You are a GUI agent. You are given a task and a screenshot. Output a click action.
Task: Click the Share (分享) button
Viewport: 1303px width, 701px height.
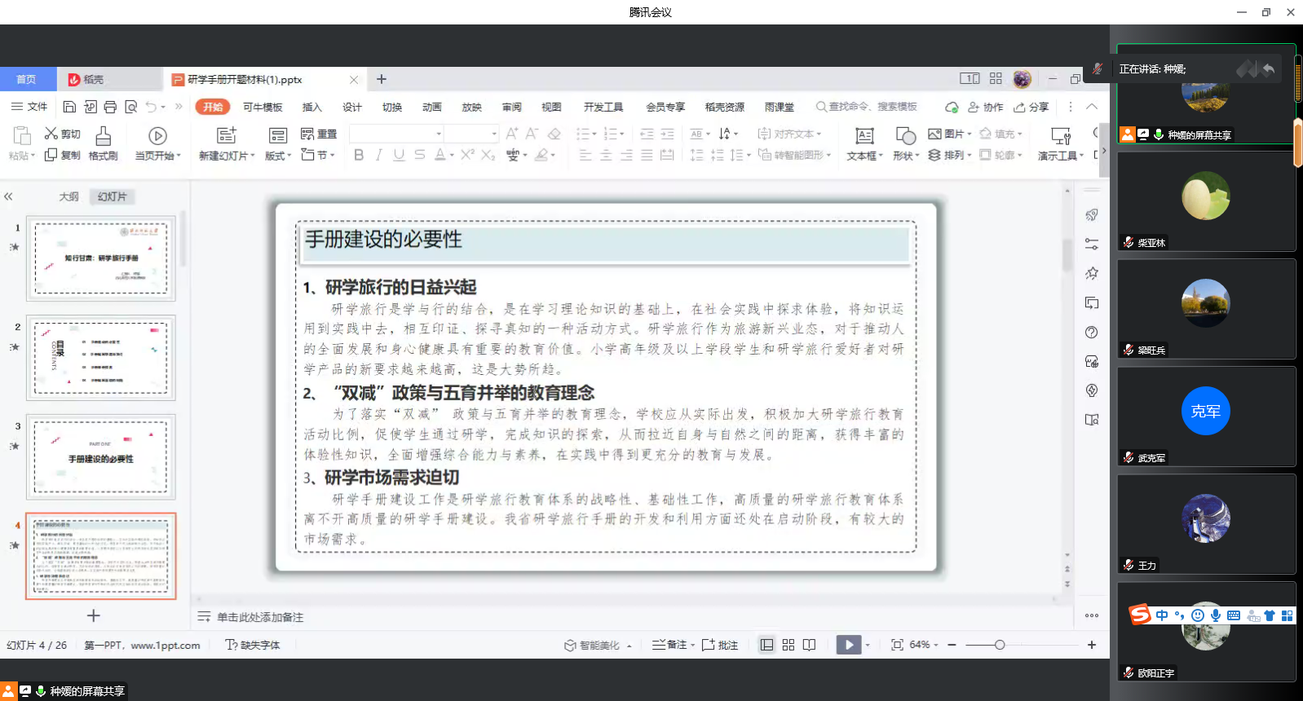click(x=1031, y=107)
